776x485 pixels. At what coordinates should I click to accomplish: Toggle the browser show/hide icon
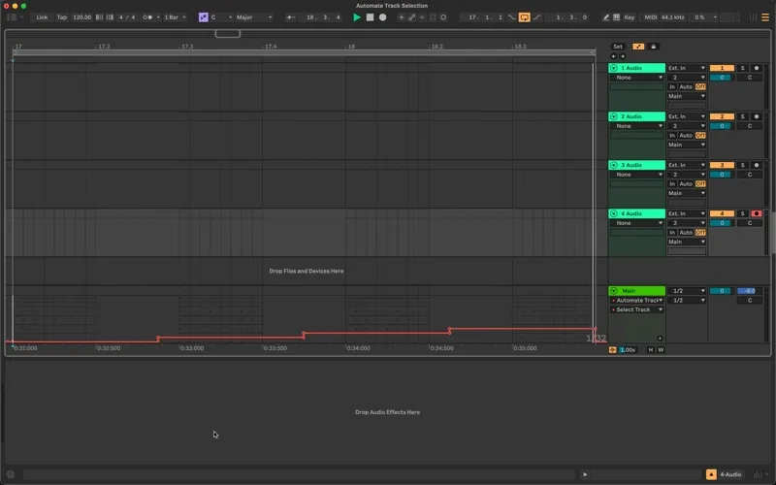(12, 17)
